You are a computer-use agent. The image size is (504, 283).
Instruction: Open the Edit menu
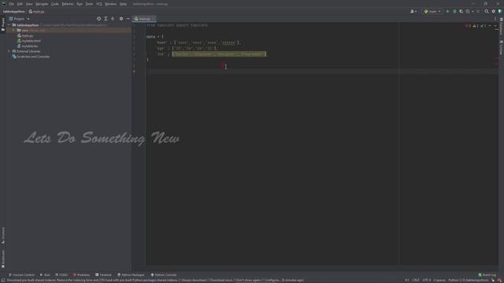(x=20, y=4)
